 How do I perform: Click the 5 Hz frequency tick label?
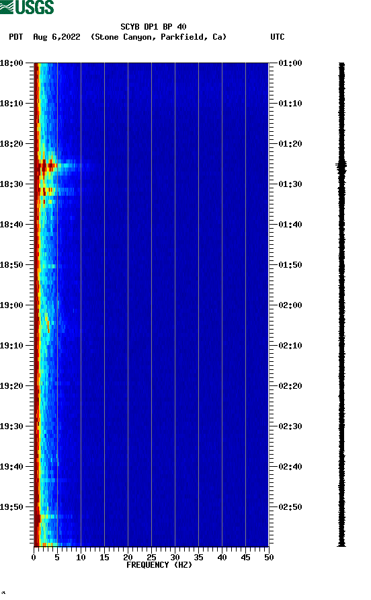[x=57, y=558]
